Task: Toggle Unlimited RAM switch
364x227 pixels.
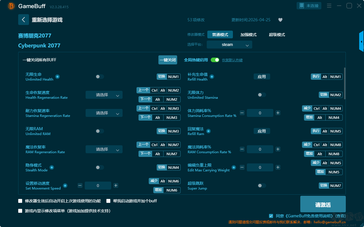Action: click(100, 131)
